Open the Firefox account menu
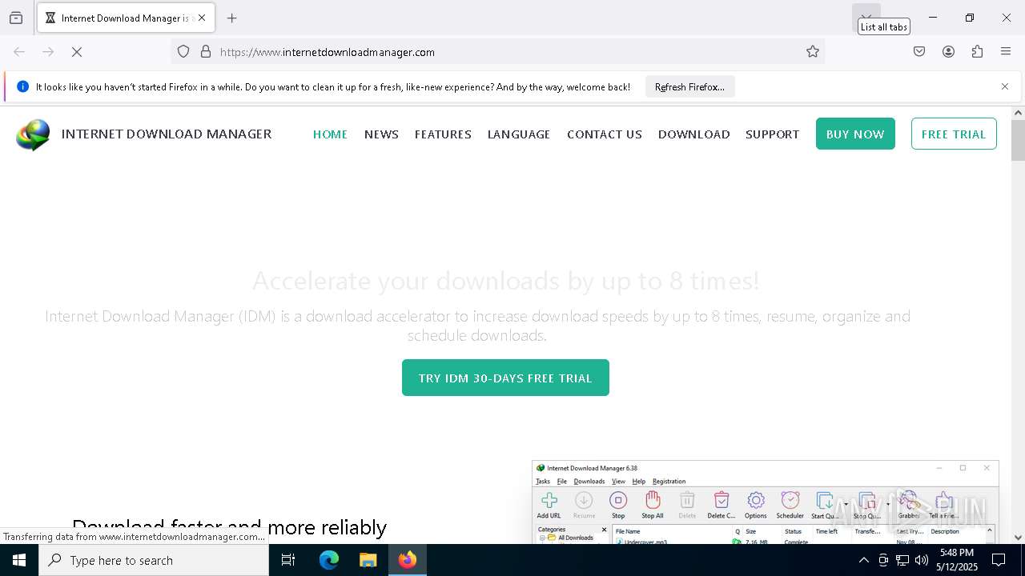 coord(948,52)
